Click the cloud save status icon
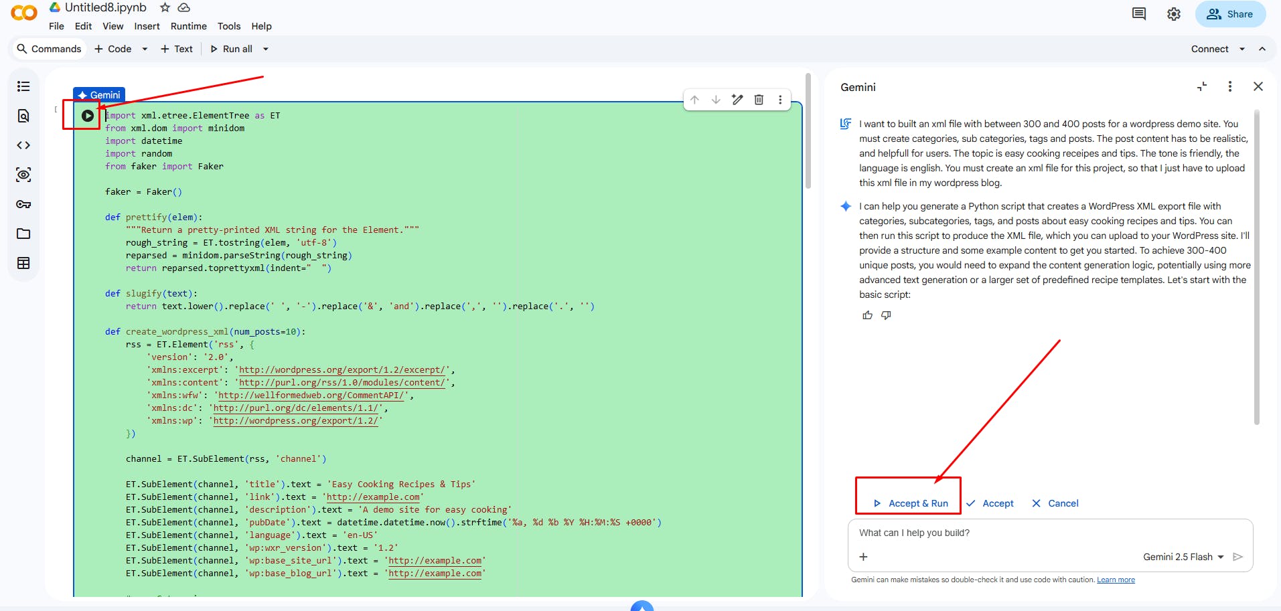 183,7
